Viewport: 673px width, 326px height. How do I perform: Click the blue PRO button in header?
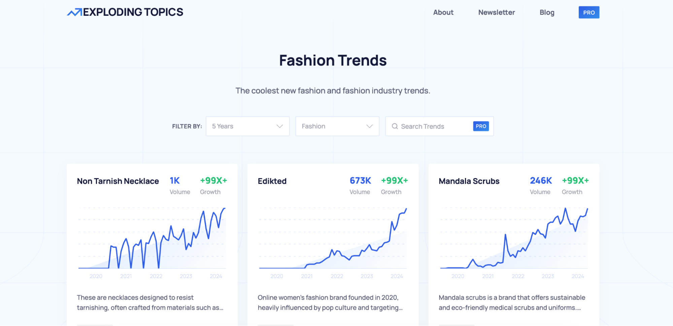589,12
